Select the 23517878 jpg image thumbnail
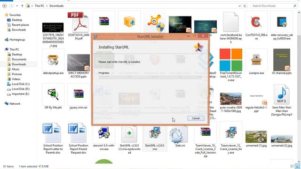The height and width of the screenshot is (169, 301). (53, 27)
